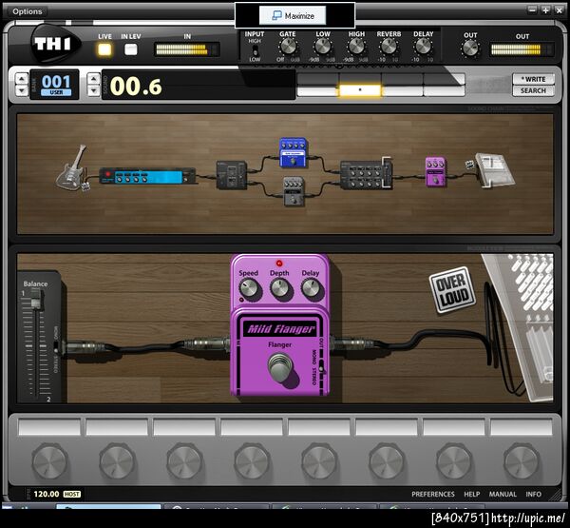Select the mixer module in chain
This screenshot has width=570, height=528.
coord(367,174)
